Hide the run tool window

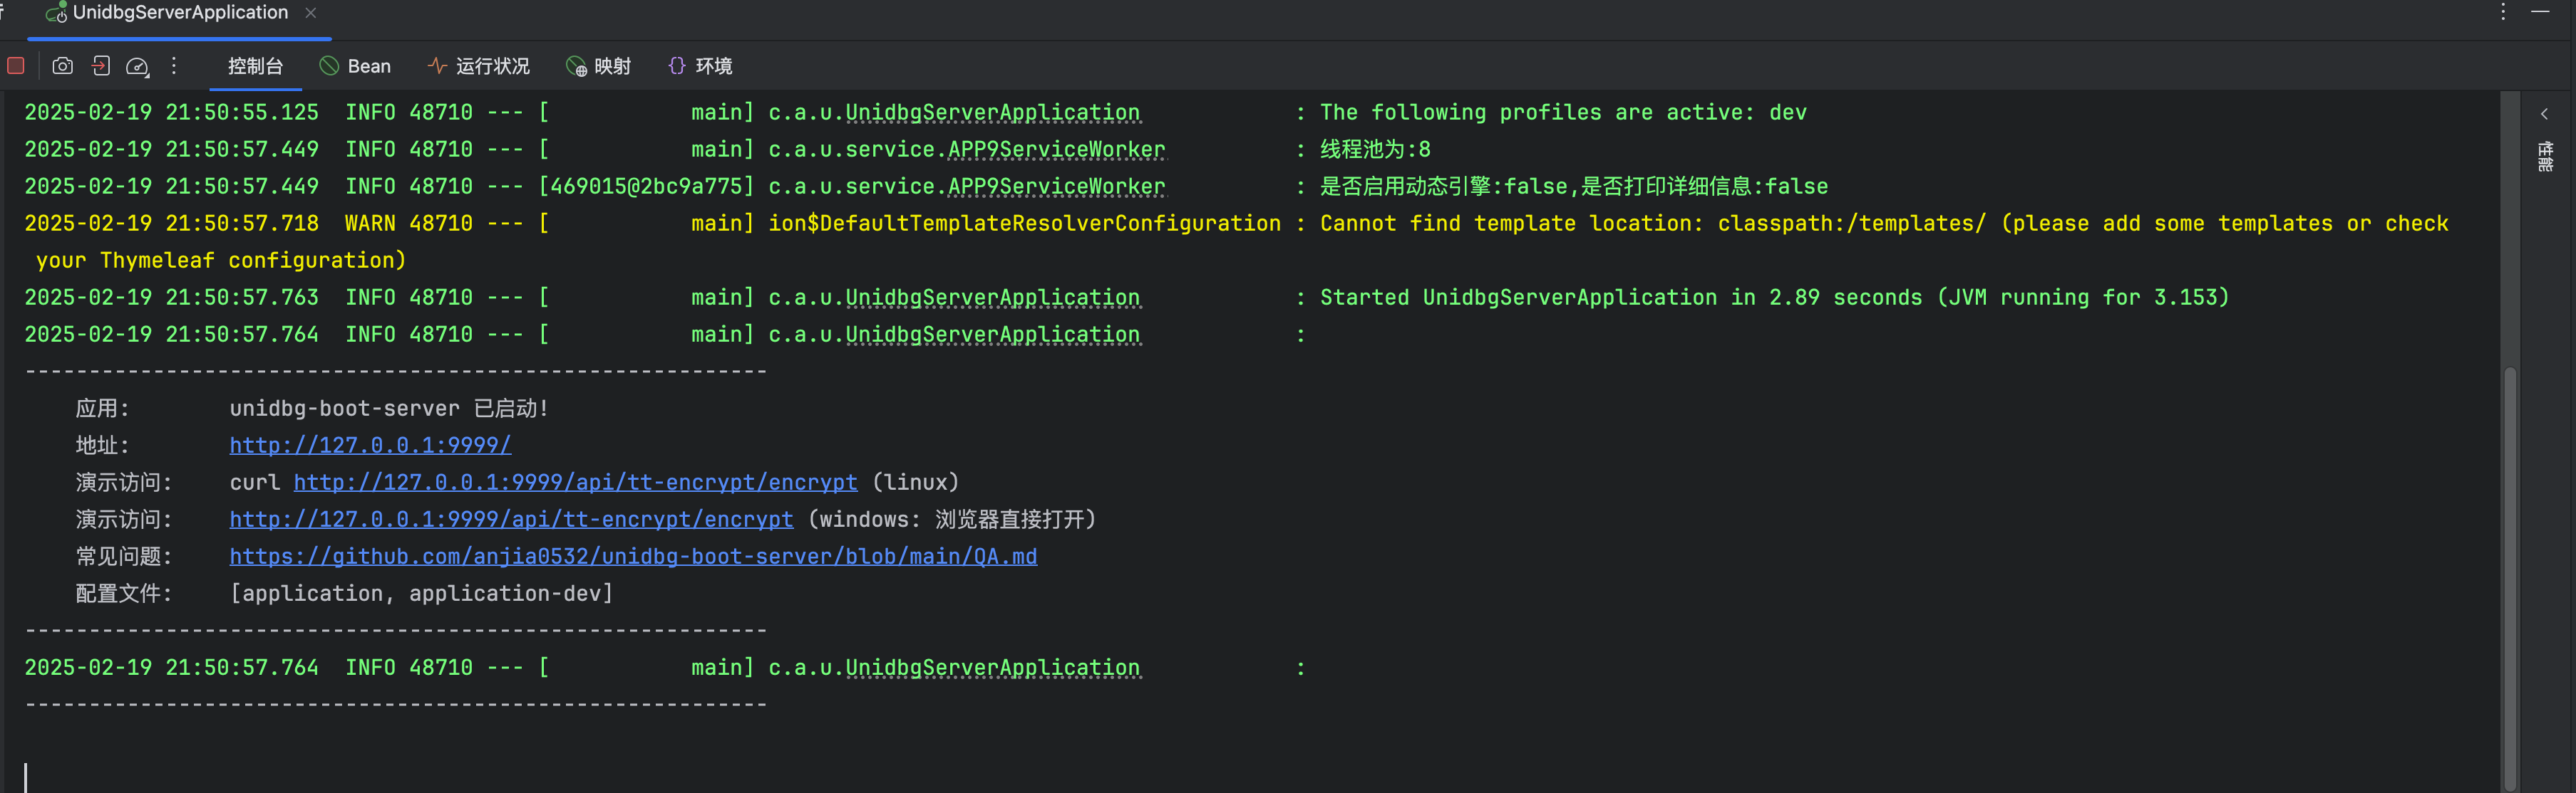(2540, 12)
